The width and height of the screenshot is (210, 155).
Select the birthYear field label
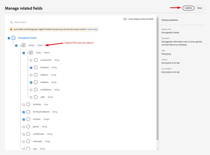coord(37,119)
